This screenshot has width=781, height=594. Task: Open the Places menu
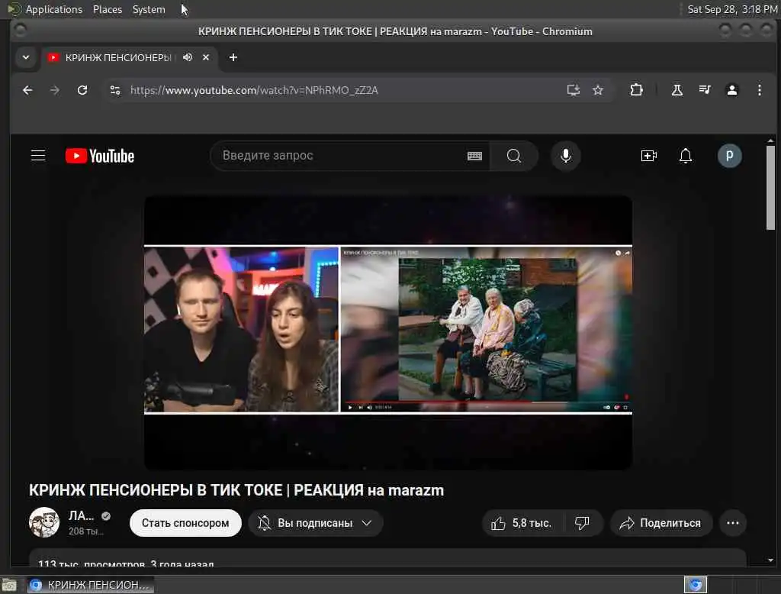click(x=108, y=9)
